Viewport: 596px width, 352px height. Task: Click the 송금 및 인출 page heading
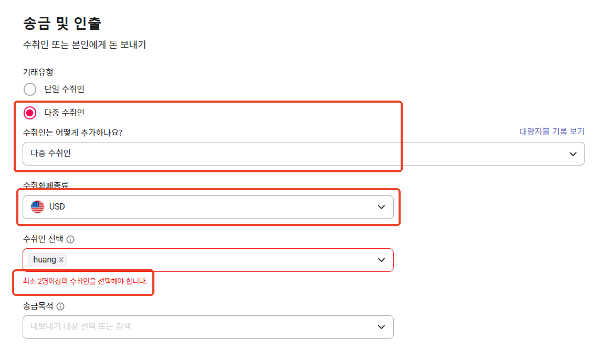point(62,23)
